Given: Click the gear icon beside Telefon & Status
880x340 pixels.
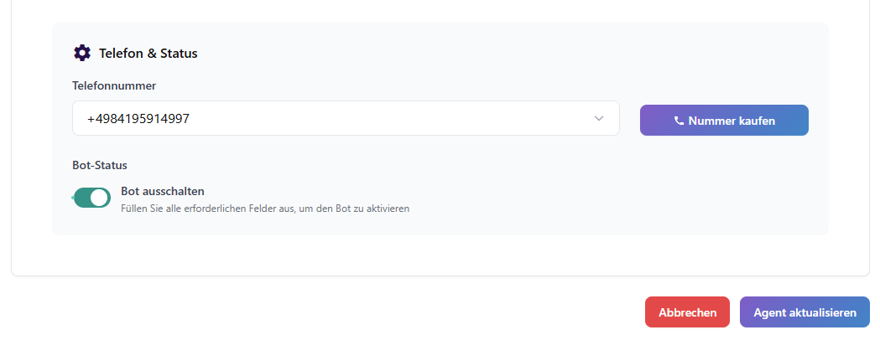Looking at the screenshot, I should (81, 53).
